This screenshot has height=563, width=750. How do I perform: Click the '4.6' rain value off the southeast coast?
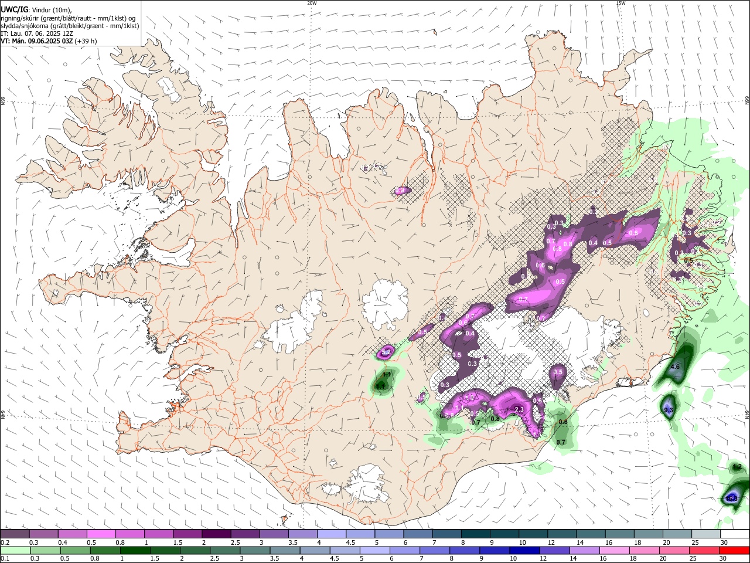[675, 367]
